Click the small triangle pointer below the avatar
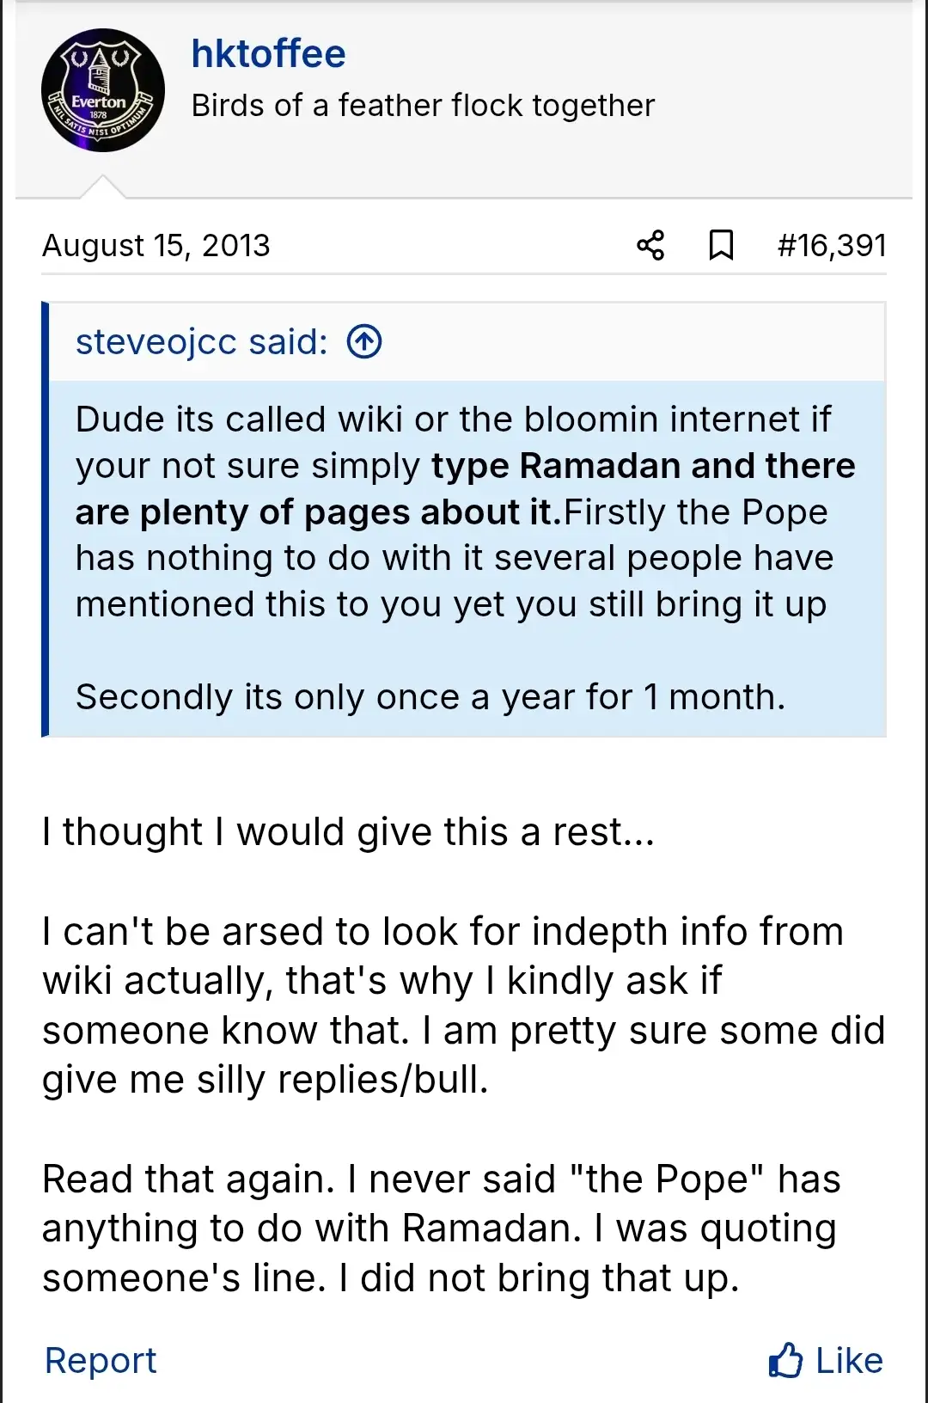 (x=102, y=187)
